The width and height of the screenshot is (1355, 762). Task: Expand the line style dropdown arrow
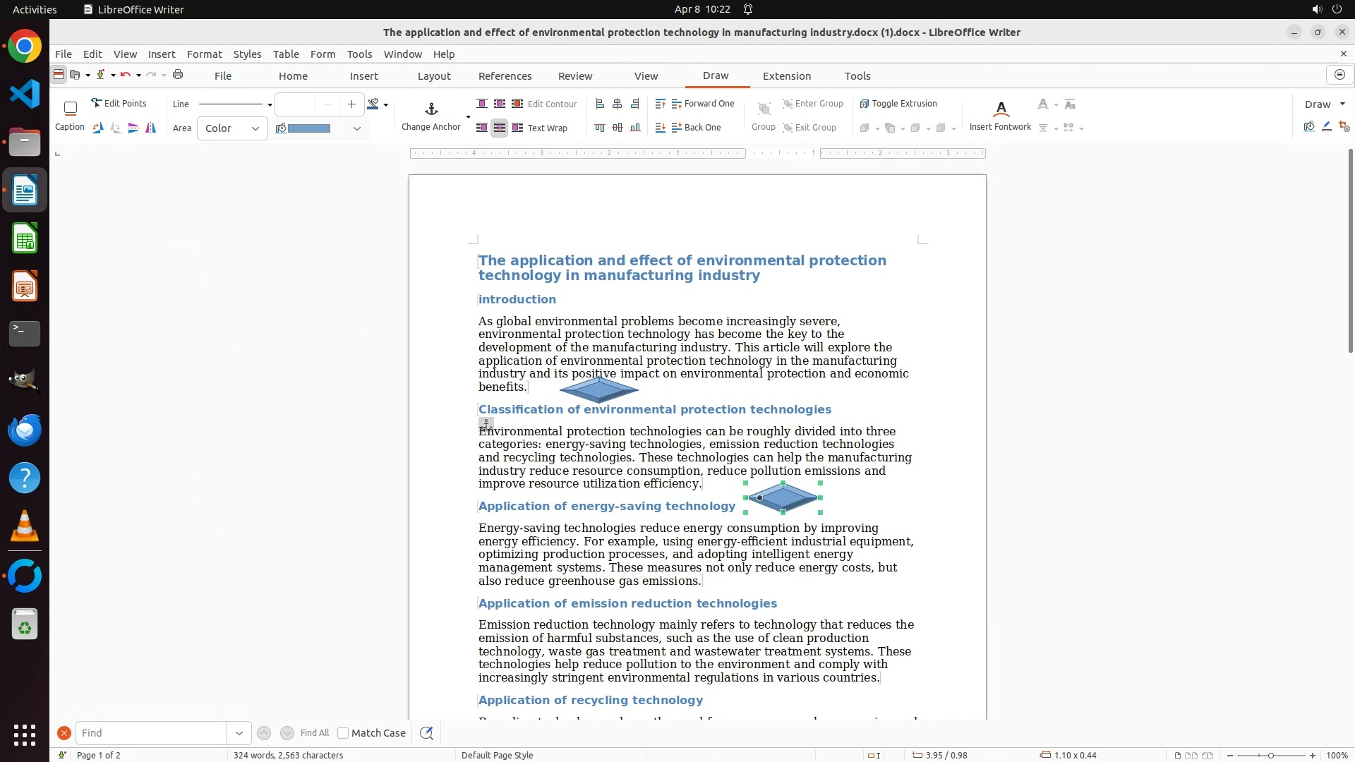click(x=270, y=104)
